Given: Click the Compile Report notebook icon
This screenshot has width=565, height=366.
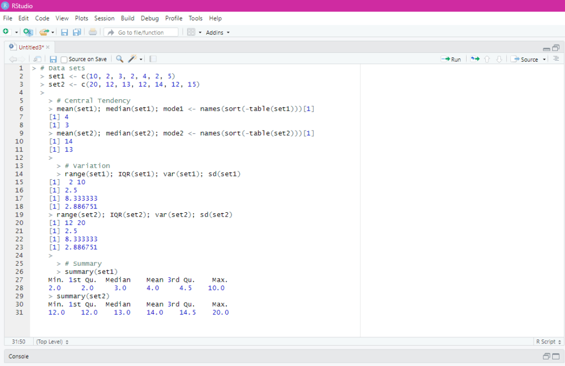Looking at the screenshot, I should point(153,59).
